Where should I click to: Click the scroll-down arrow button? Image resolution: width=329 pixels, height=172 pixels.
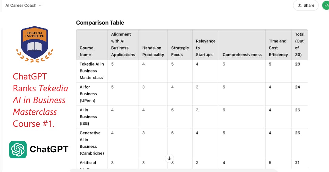pyautogui.click(x=170, y=158)
